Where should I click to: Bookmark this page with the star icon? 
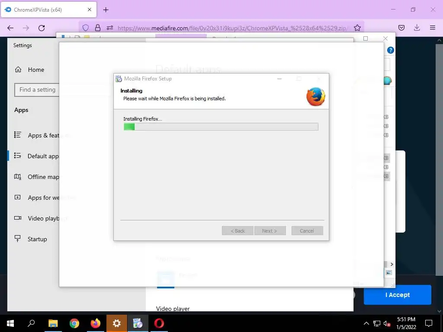(x=357, y=28)
